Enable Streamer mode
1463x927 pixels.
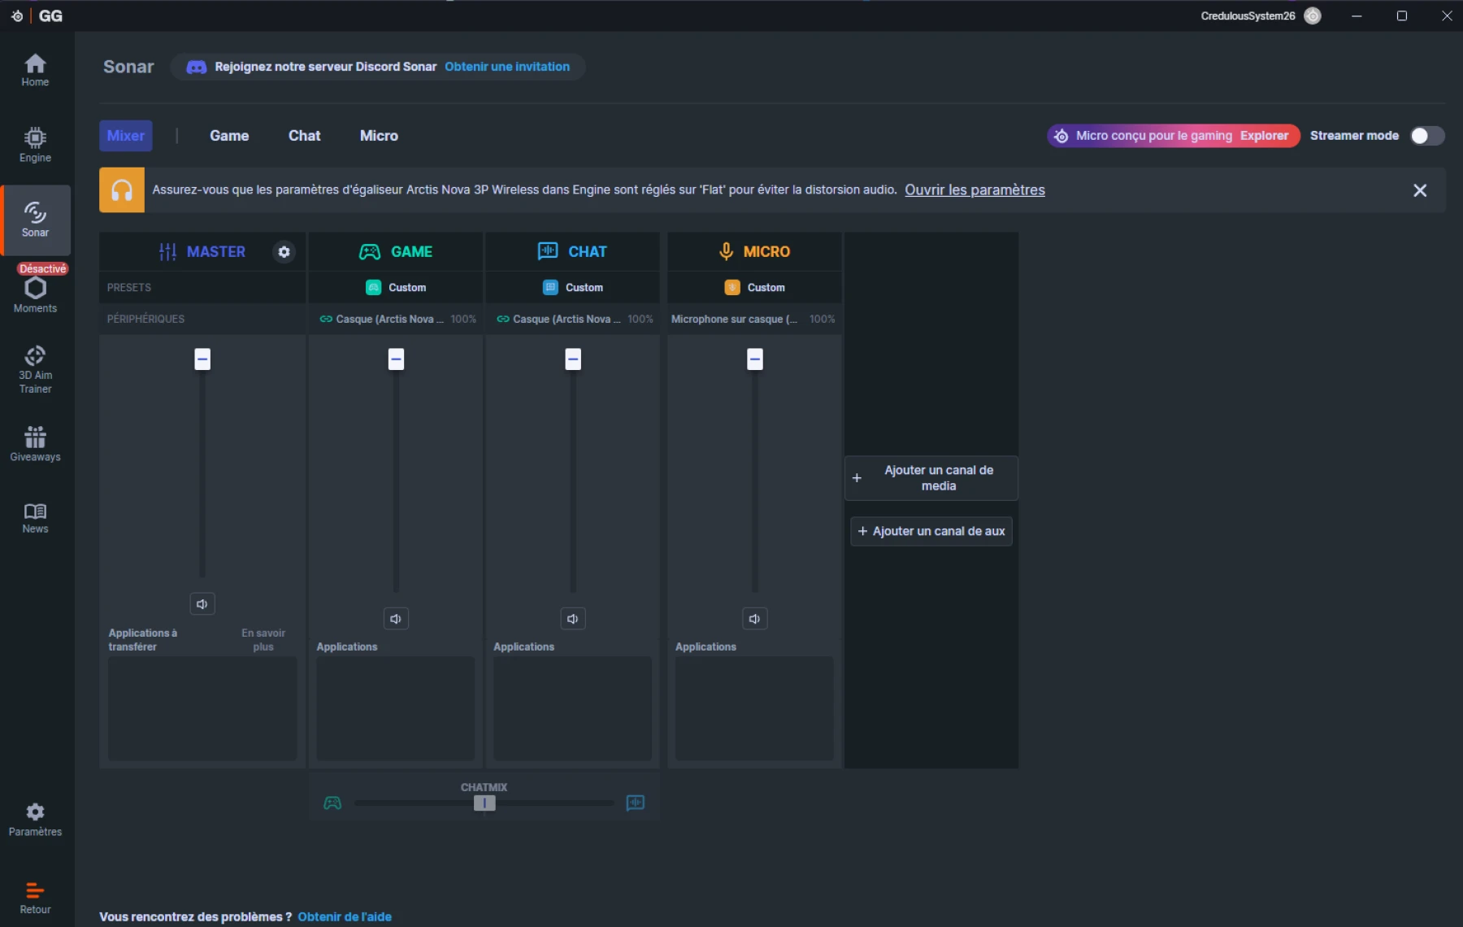pos(1426,136)
